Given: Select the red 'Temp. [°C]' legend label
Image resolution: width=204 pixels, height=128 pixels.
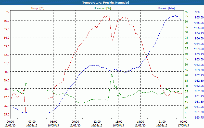Looking at the screenshot, I should tap(37, 8).
